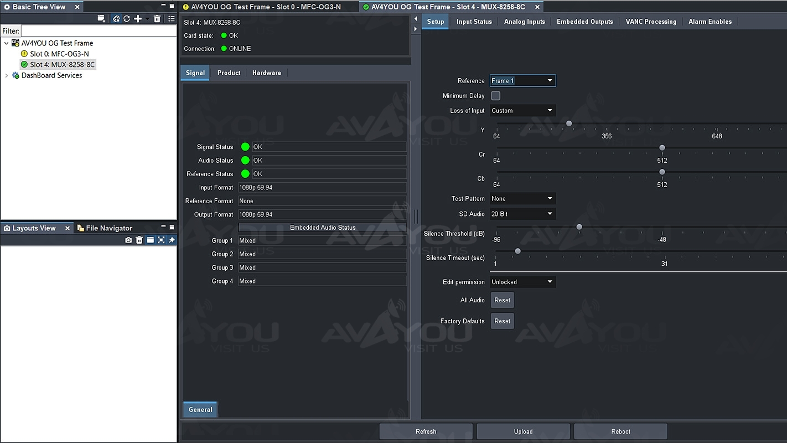787x443 pixels.
Task: Click the camera icon in Layouts View toolbar
Action: [128, 240]
